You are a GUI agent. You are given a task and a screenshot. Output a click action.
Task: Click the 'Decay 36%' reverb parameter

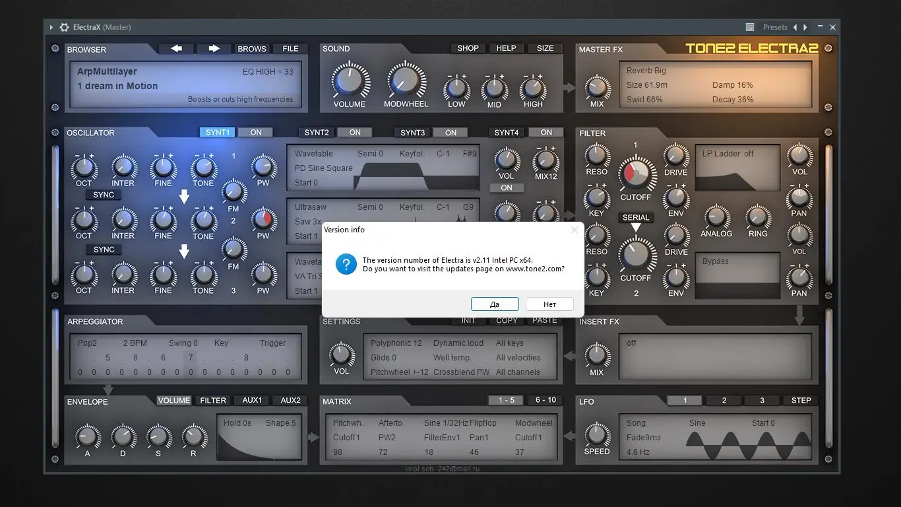pyautogui.click(x=733, y=100)
